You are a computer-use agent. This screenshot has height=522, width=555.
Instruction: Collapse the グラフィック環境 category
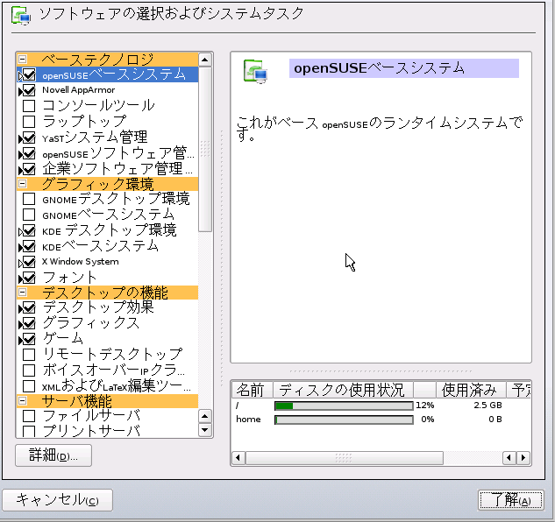22,184
